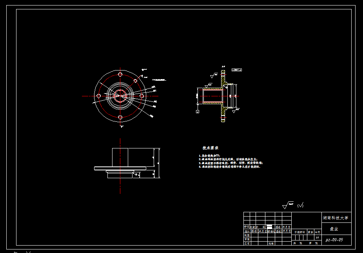Select the upper-right bolt hole on flange
The image size is (363, 253).
coord(135,81)
